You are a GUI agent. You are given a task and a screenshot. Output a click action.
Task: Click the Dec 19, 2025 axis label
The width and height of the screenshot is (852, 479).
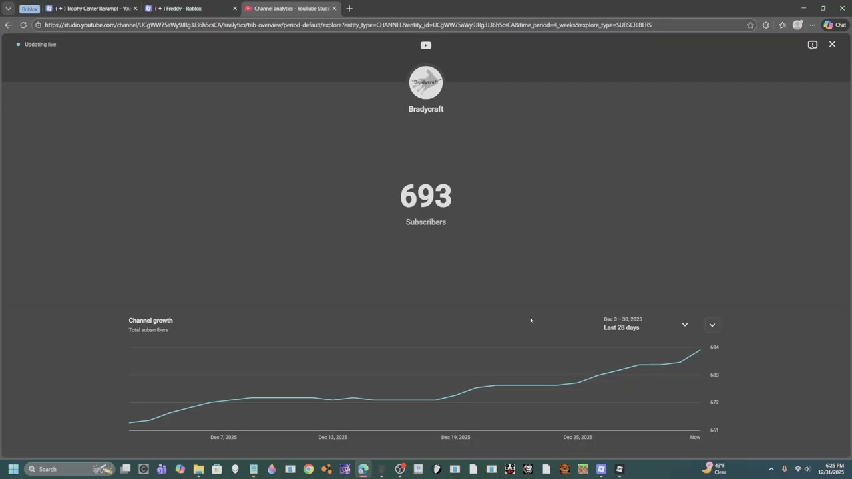(x=455, y=437)
